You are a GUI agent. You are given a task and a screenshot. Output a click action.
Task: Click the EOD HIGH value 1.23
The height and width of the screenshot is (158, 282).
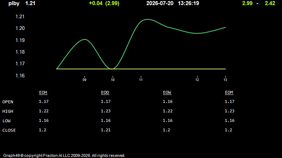106,111
